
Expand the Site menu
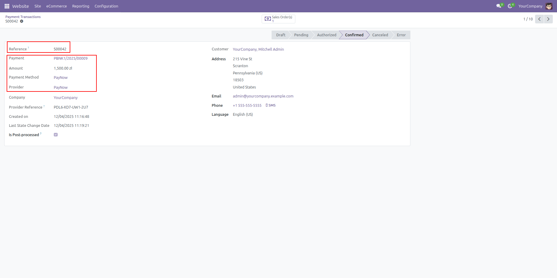pos(38,6)
